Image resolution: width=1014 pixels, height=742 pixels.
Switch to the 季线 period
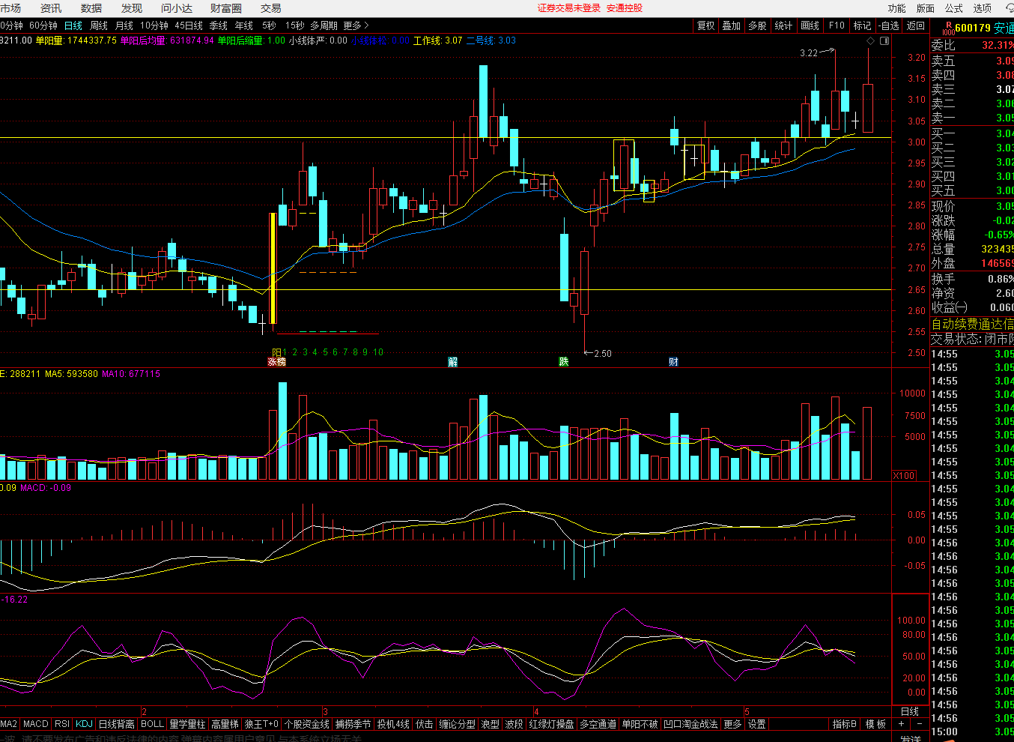[219, 25]
